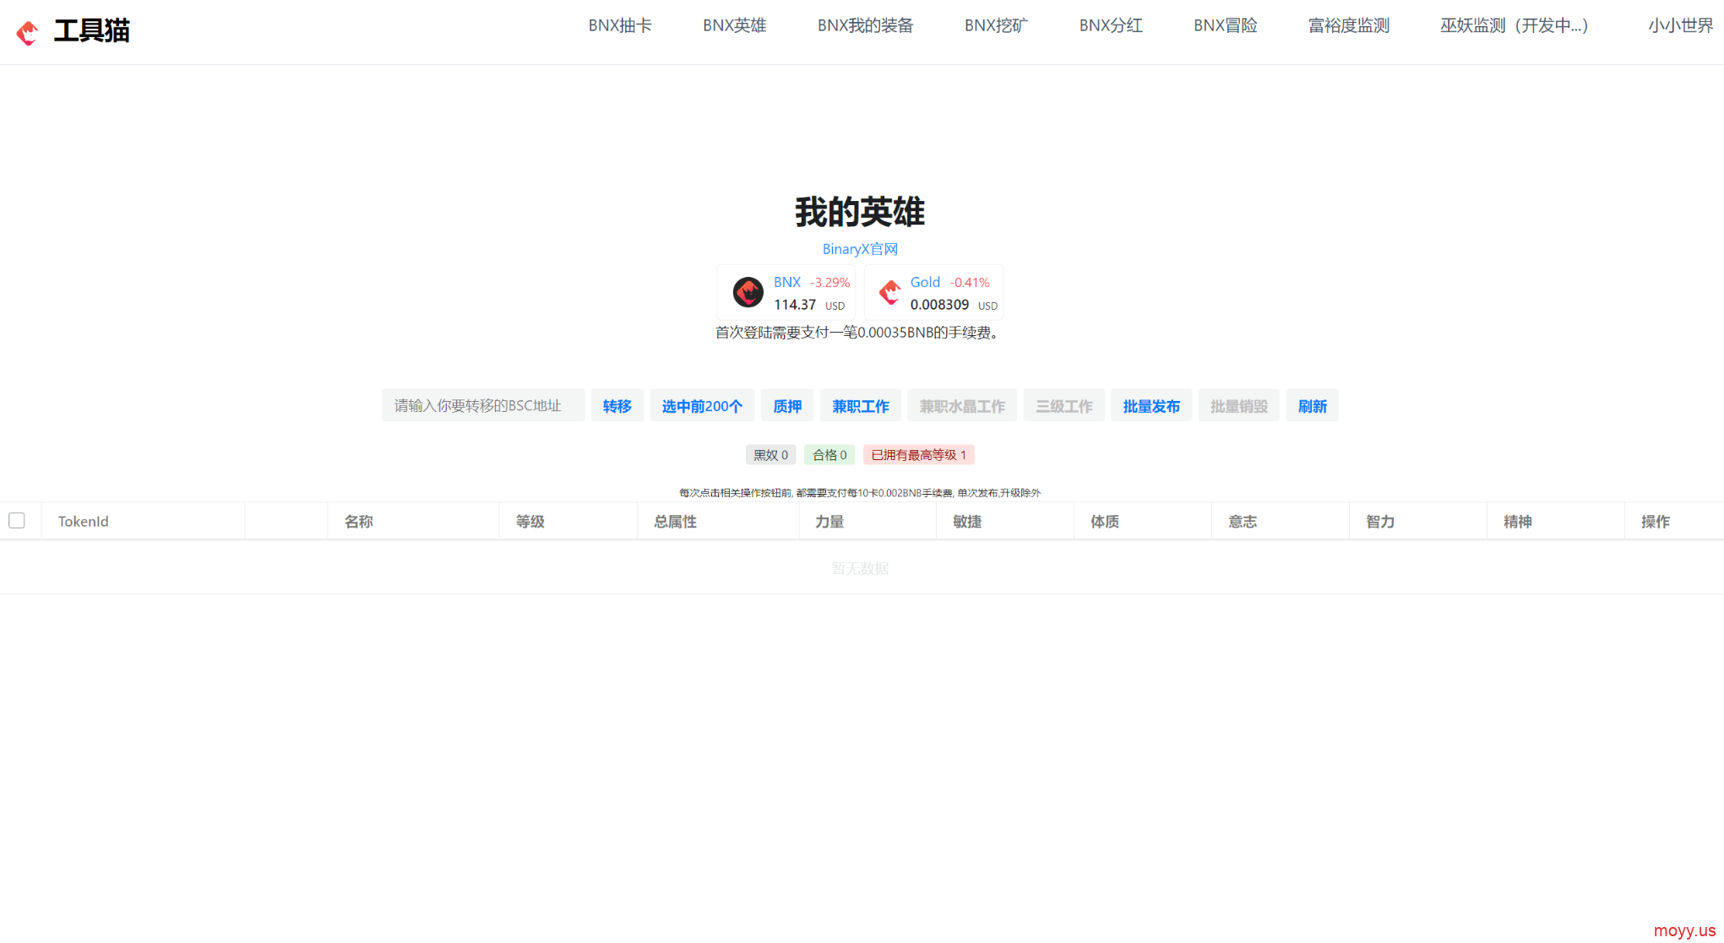The image size is (1724, 943).
Task: Click the -0.41% change value
Action: pyautogui.click(x=970, y=283)
